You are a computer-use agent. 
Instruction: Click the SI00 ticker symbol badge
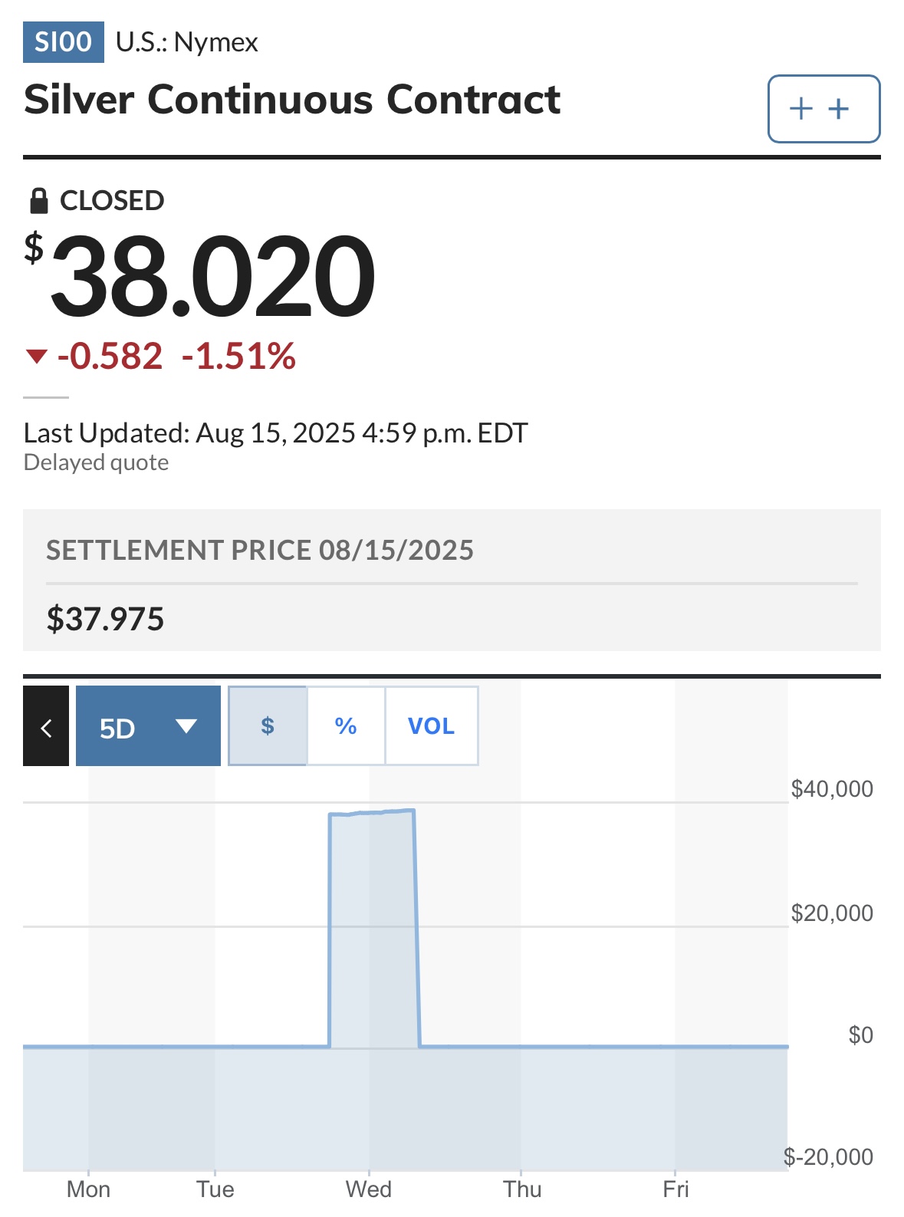pyautogui.click(x=64, y=42)
